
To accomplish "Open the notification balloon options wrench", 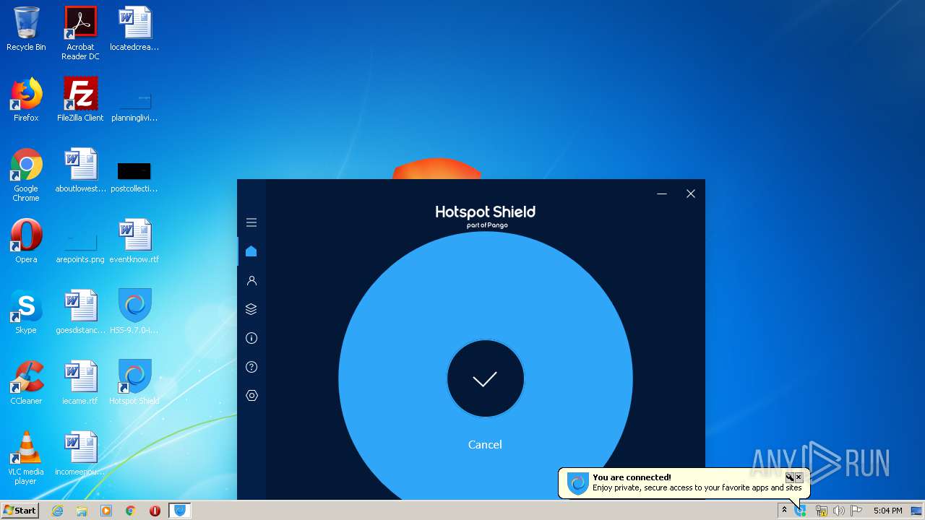I will pyautogui.click(x=790, y=477).
